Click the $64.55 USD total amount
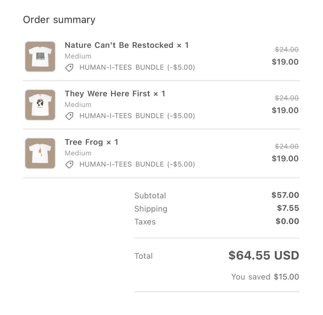Viewport: 323px width, 315px height. (x=264, y=255)
